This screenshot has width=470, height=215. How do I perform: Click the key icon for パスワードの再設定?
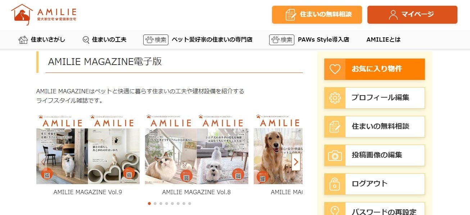335,209
